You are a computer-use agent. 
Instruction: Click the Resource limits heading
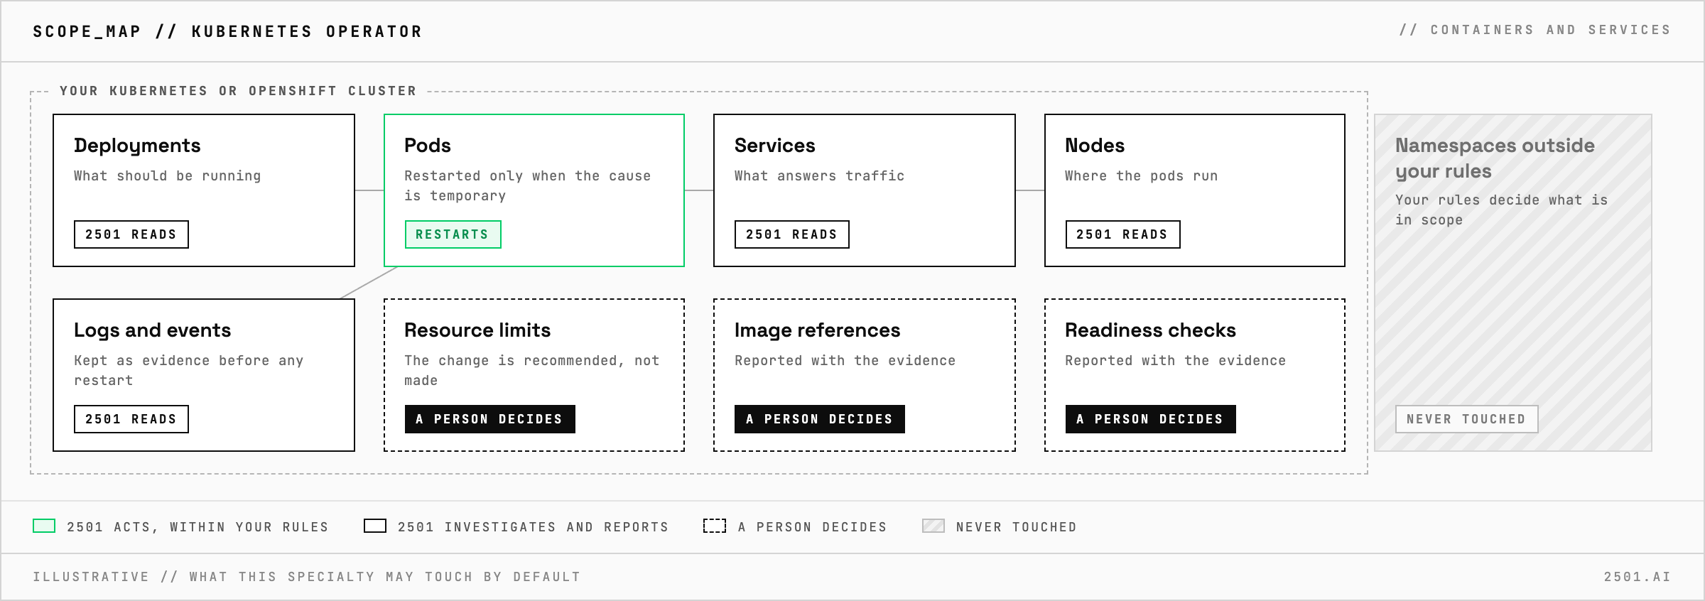click(477, 330)
